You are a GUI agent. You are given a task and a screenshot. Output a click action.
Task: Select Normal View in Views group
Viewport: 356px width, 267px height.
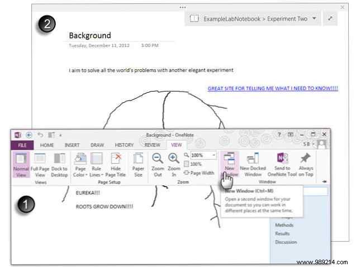[x=21, y=165]
